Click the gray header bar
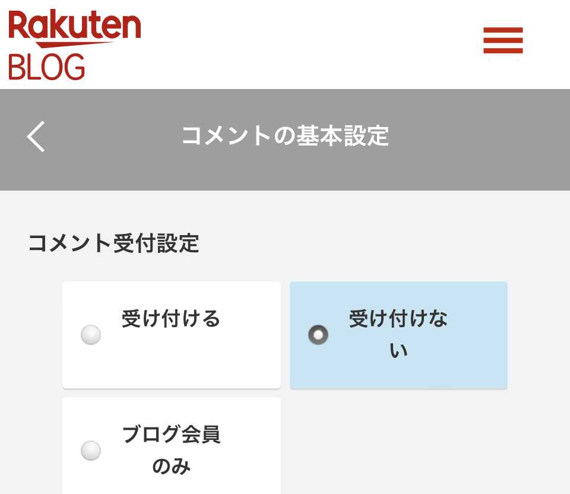The width and height of the screenshot is (570, 494). pos(285,140)
